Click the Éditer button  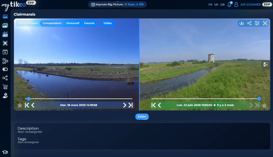point(142,117)
